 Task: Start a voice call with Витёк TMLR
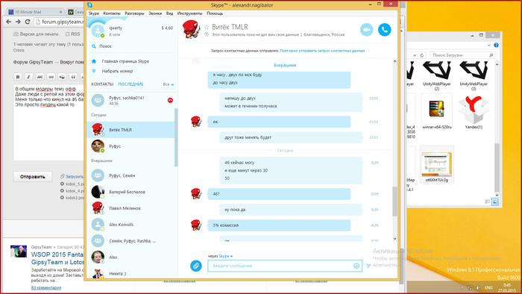pos(385,30)
